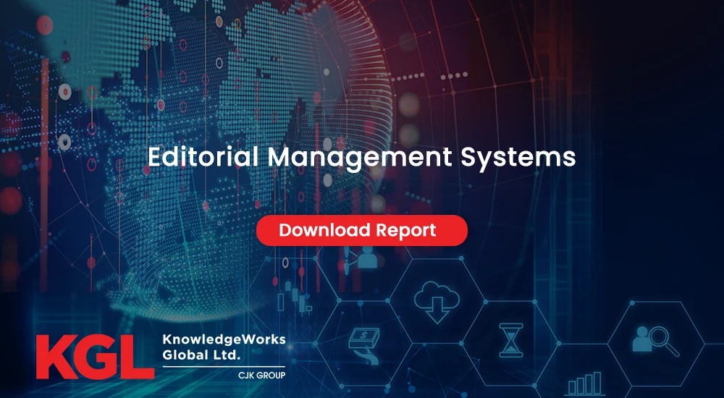
Task: Click the Editorial Management Systems headline
Action: pos(362,158)
